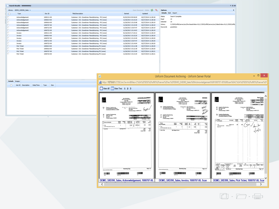Check the Acknowledgement 1000111-00 row checkbox

click(8, 17)
